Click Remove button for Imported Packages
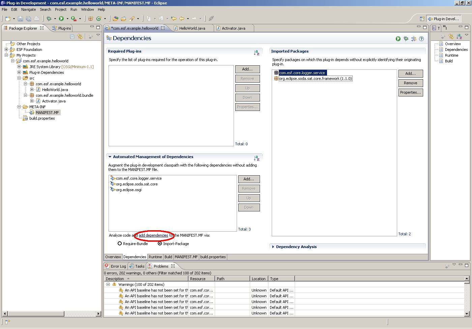The width and height of the screenshot is (472, 329). 411,83
